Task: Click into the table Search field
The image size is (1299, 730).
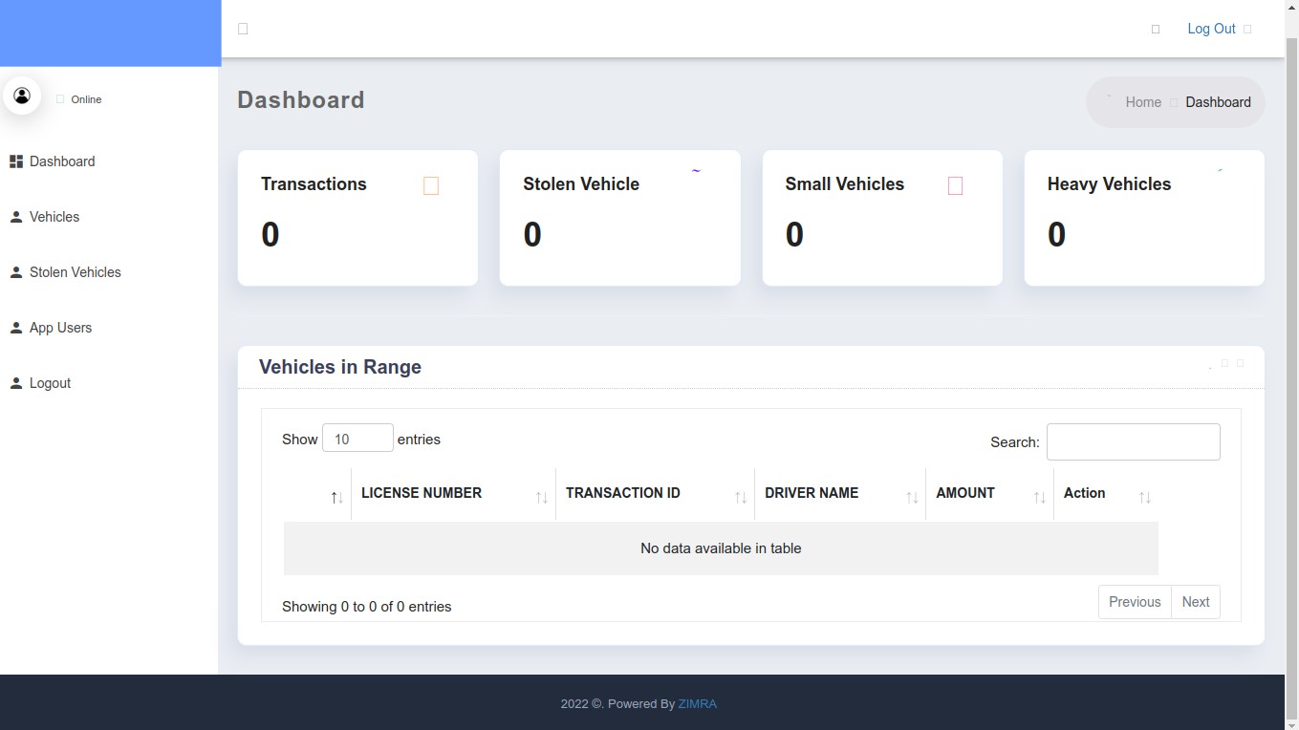Action: [x=1133, y=441]
